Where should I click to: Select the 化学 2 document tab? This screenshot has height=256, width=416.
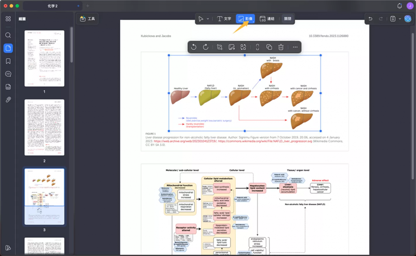point(52,6)
